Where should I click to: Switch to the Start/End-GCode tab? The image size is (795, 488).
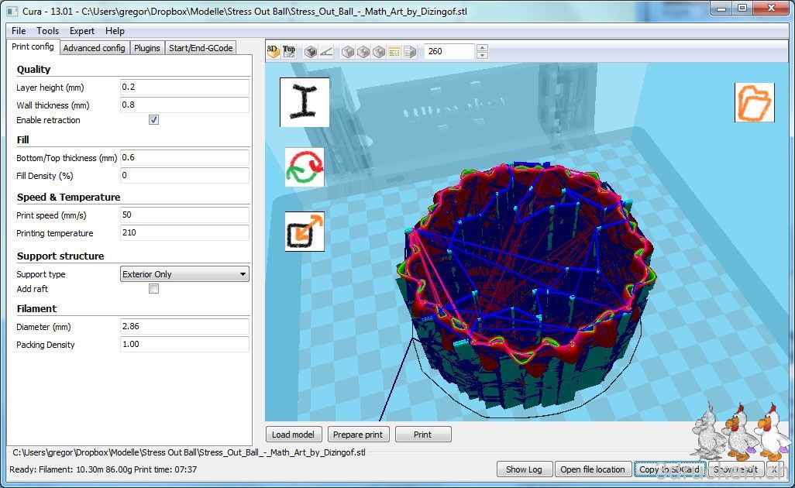point(201,48)
